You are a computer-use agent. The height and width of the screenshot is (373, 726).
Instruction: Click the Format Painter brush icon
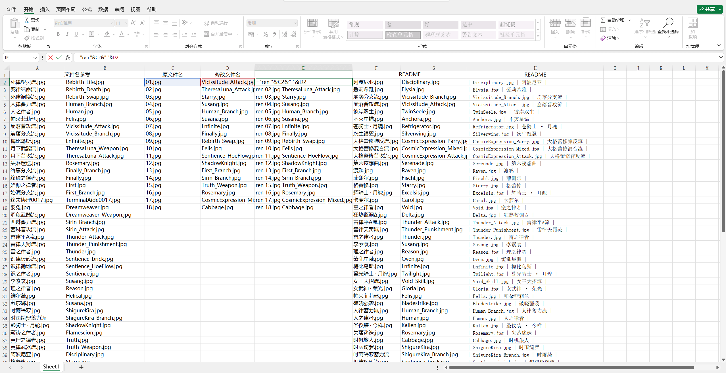tap(27, 38)
